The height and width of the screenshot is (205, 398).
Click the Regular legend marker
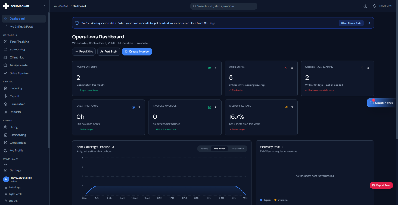[261, 200]
